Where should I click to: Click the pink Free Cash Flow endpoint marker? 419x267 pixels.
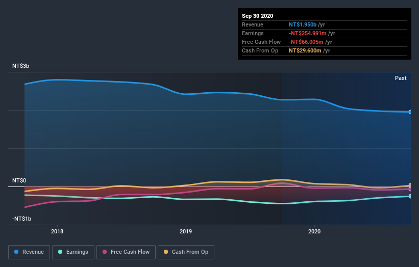[x=410, y=189]
